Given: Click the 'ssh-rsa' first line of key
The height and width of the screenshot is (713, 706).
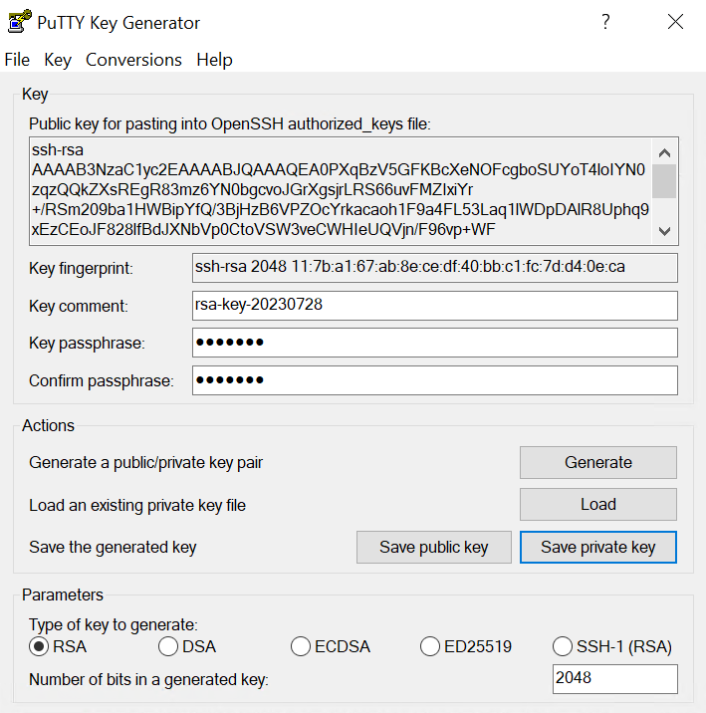Looking at the screenshot, I should click(58, 149).
